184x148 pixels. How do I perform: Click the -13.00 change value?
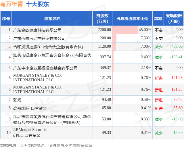click(177, 119)
